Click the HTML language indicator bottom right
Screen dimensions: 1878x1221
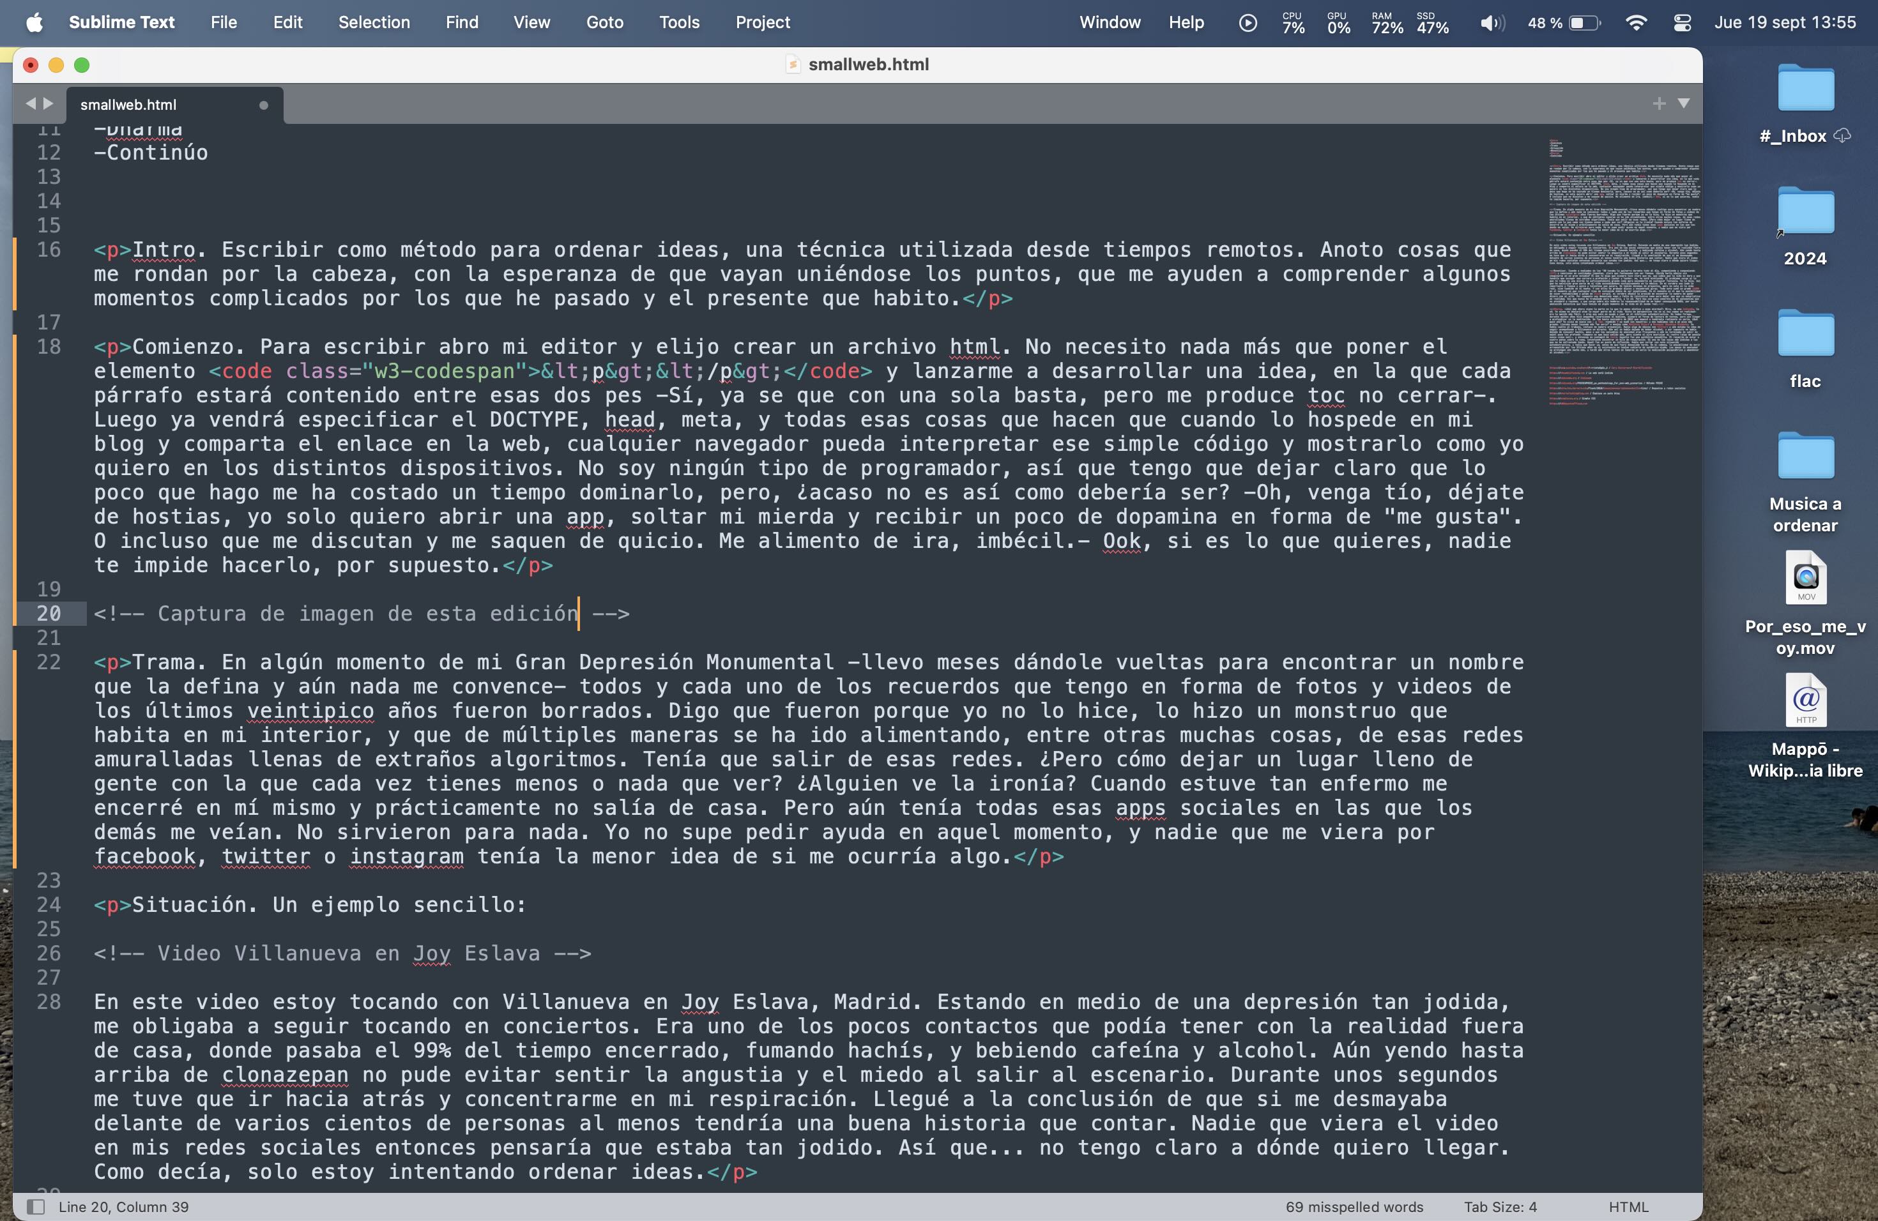pos(1633,1206)
